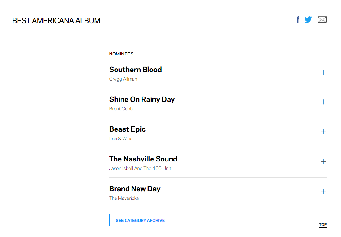This screenshot has height=237, width=341.
Task: Open the Southern Blood album title
Action: coord(135,70)
